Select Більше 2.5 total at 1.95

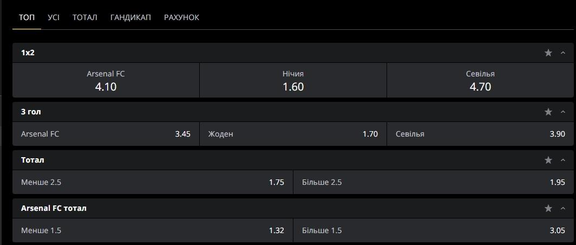click(x=433, y=182)
